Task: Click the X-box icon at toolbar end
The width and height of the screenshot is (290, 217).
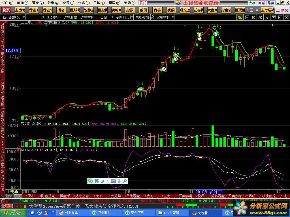Action: point(287,17)
